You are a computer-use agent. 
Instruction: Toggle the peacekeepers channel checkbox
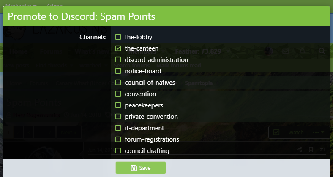118,105
